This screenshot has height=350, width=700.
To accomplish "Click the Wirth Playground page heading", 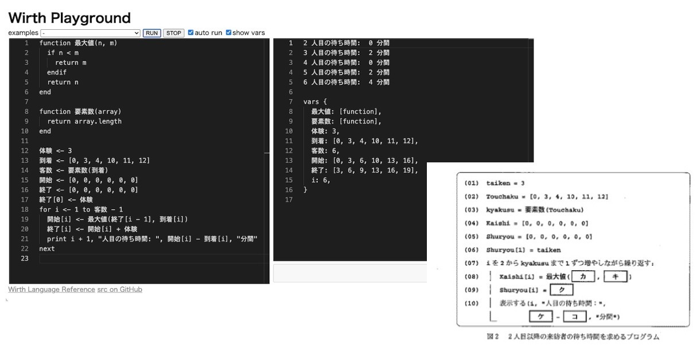I will coord(69,18).
